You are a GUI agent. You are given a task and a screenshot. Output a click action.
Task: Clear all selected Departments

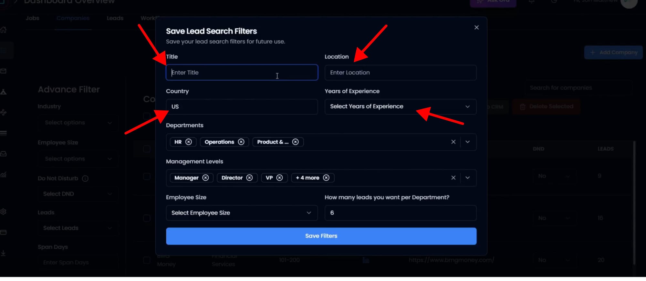[x=453, y=142]
